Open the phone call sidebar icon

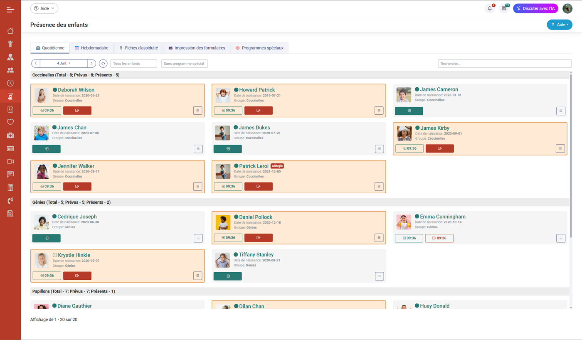coord(10,201)
